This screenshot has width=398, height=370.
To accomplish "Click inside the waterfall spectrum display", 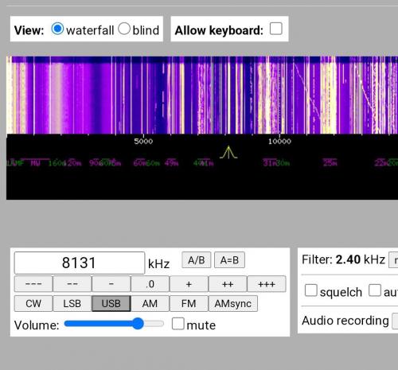I will tap(202, 95).
